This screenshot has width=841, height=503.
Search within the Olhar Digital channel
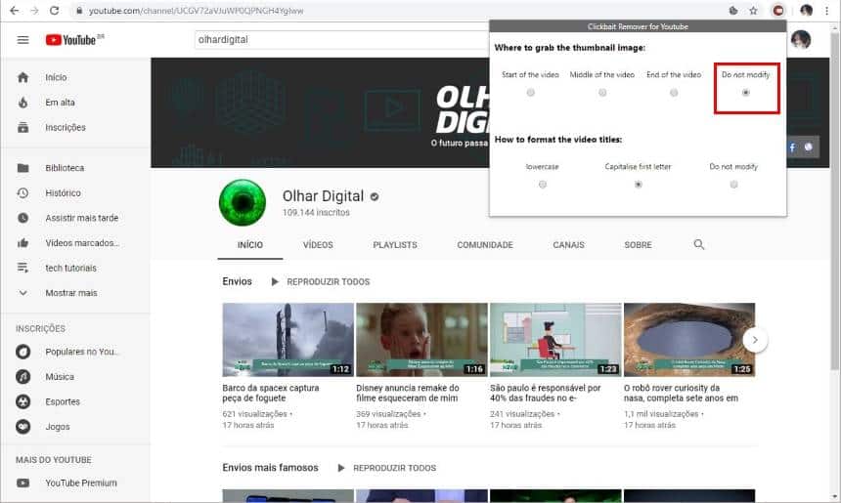[698, 244]
